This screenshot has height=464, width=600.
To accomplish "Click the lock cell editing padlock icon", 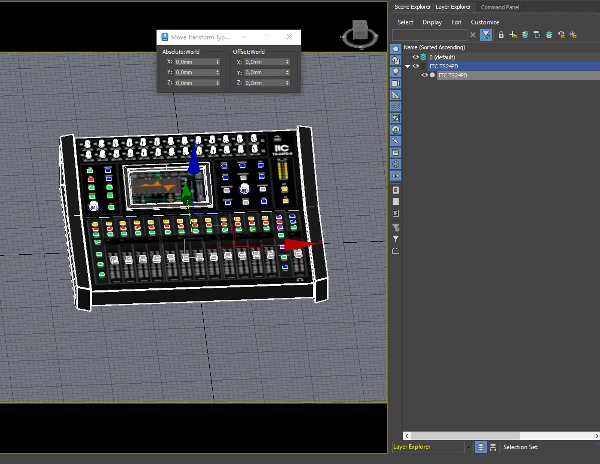I will pos(501,35).
